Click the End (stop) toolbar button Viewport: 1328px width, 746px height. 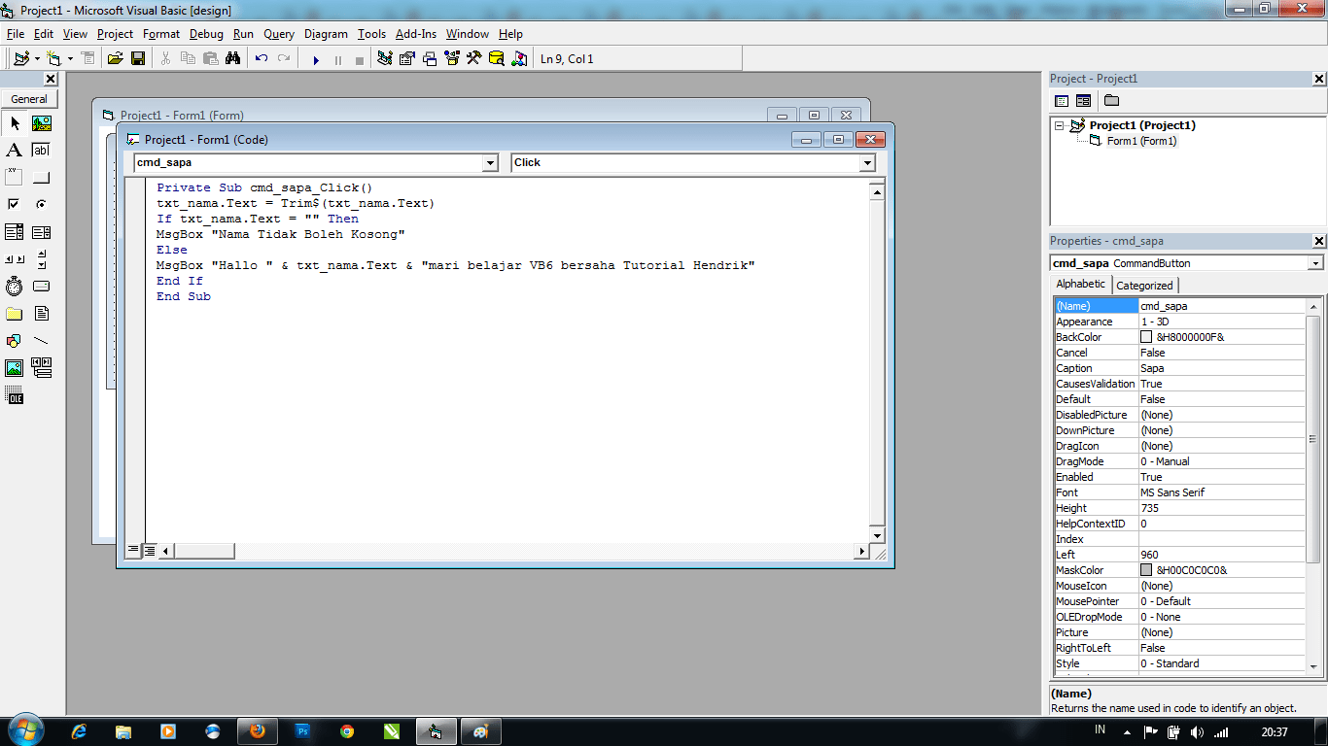(x=360, y=59)
